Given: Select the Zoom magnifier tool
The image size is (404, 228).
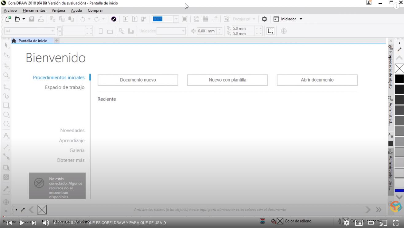Looking at the screenshot, I should (x=6, y=75).
